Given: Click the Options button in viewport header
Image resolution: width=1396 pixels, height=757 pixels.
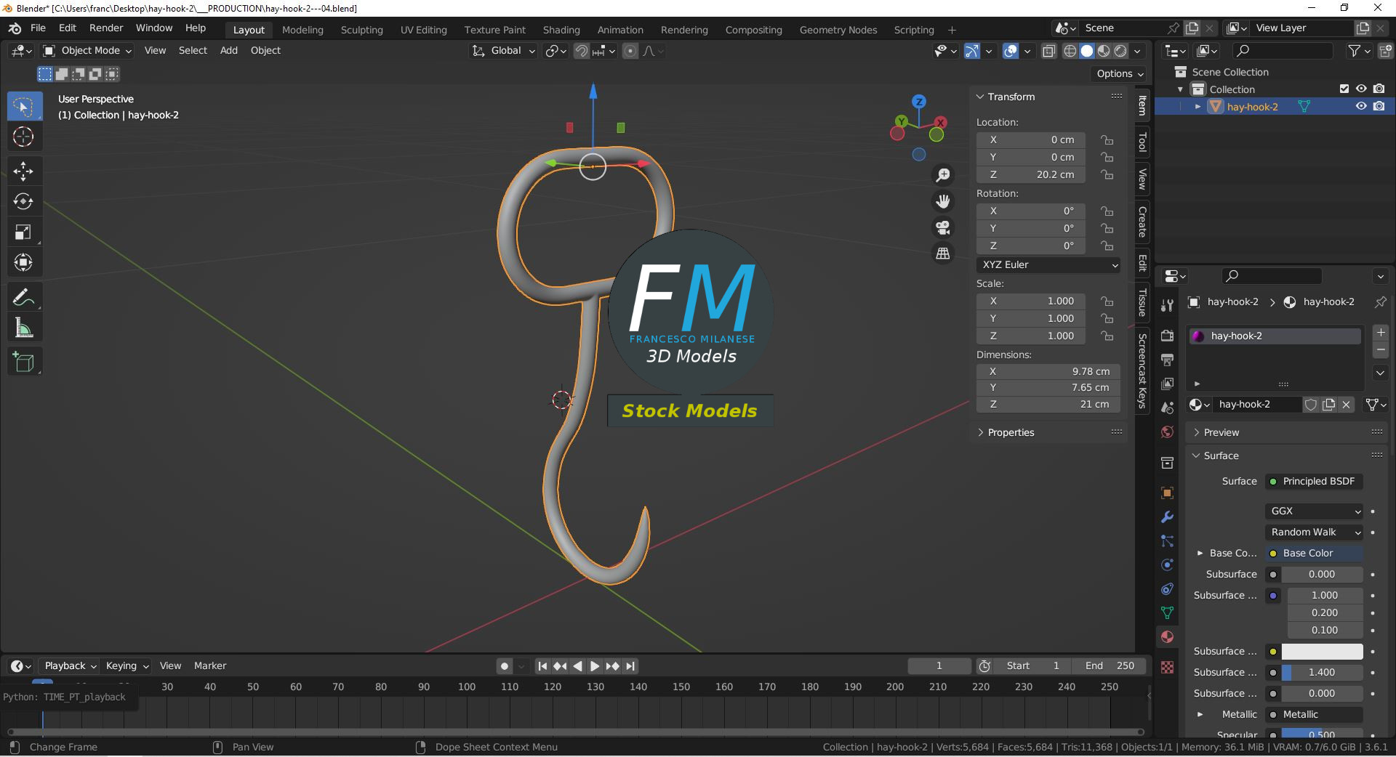Looking at the screenshot, I should (x=1120, y=73).
